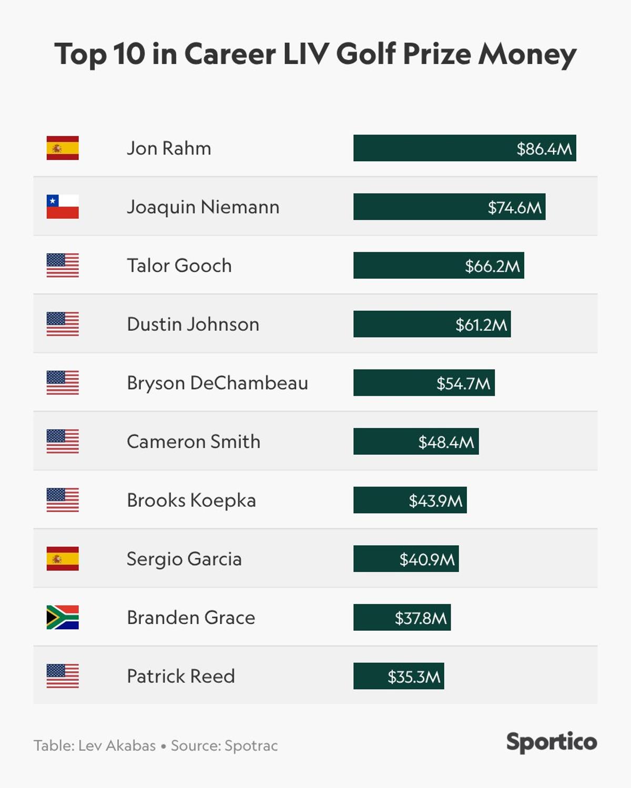Screen dimensions: 631x788
Task: Click the $35.3M bar for Patrick Reed
Action: [x=399, y=676]
